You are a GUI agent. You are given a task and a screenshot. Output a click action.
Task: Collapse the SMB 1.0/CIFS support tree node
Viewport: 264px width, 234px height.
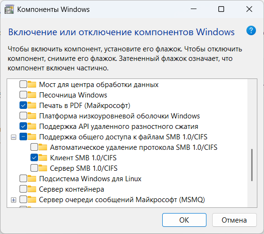[x=14, y=137]
